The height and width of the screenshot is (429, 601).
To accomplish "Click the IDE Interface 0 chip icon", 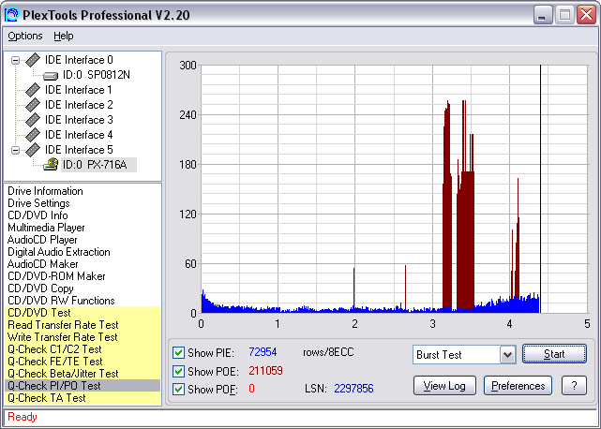I will (x=33, y=60).
